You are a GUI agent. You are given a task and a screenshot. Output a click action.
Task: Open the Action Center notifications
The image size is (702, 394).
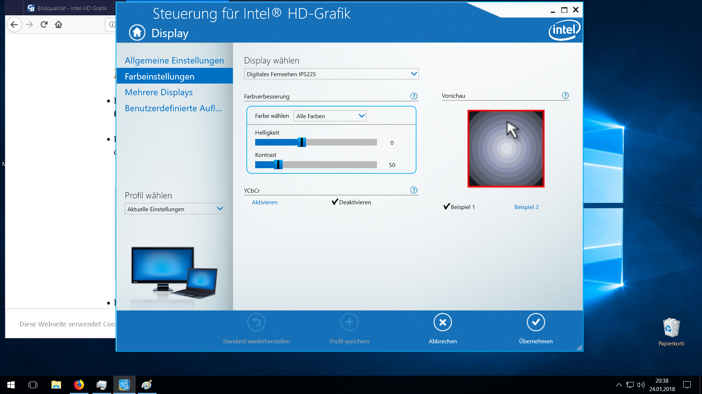(x=687, y=385)
